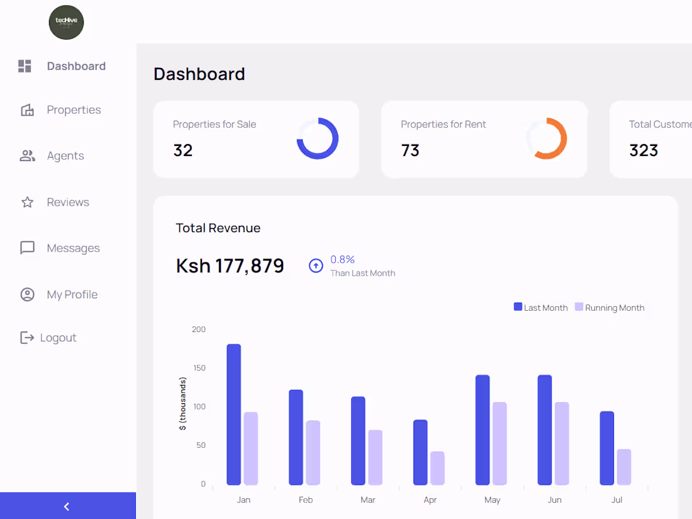Select the Agents people icon
This screenshot has width=692, height=519.
pos(27,156)
